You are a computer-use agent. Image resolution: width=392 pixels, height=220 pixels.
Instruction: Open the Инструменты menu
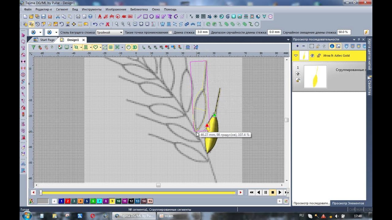[x=92, y=9]
